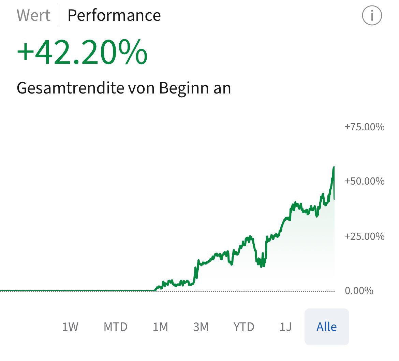
Task: Choose the 1M period option
Action: click(160, 327)
